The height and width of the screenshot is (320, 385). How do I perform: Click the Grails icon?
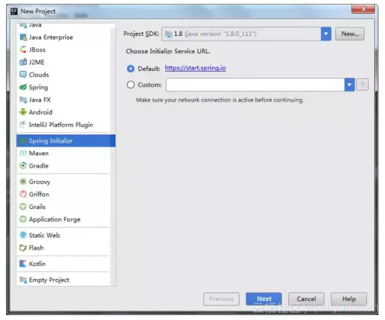[23, 207]
